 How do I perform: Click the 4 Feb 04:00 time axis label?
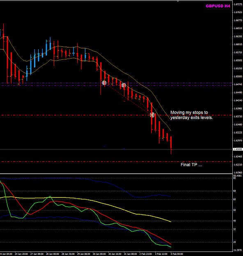point(177,254)
